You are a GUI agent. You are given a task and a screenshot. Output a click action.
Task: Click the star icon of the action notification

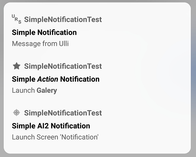(17, 66)
